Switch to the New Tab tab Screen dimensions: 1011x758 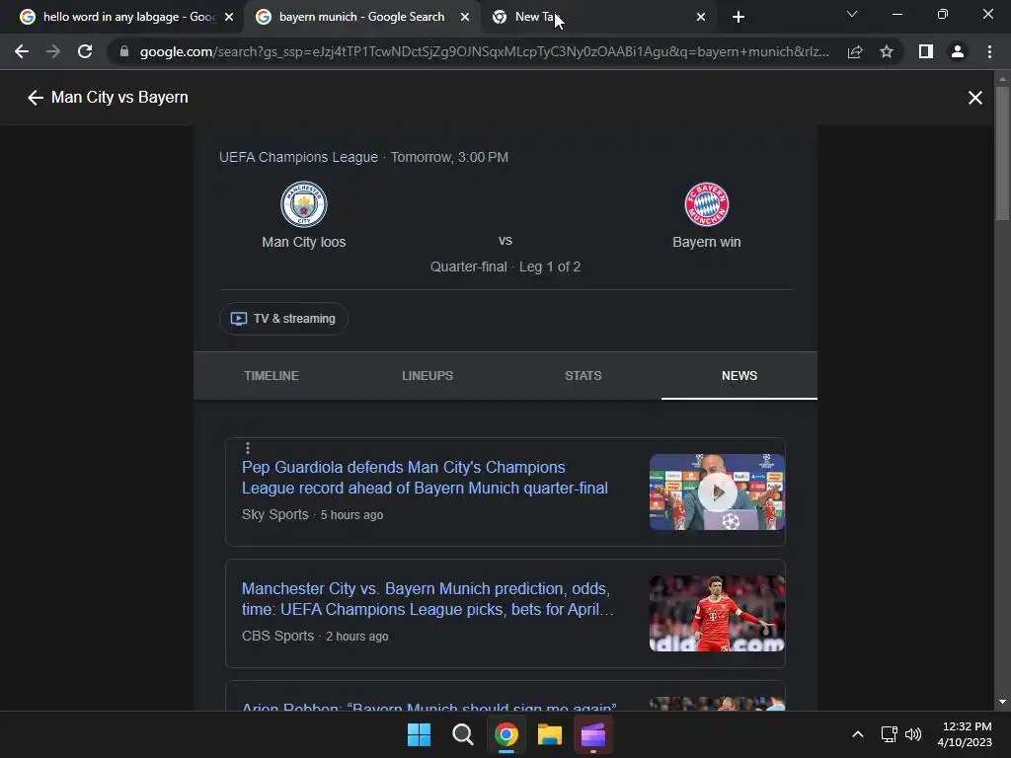click(x=597, y=17)
